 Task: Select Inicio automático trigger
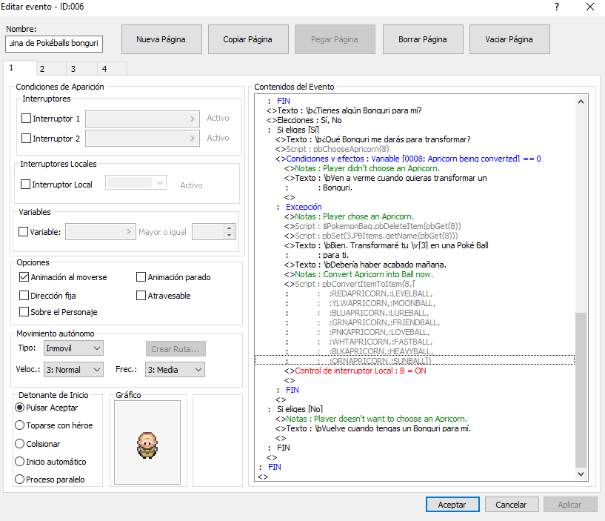tap(20, 462)
